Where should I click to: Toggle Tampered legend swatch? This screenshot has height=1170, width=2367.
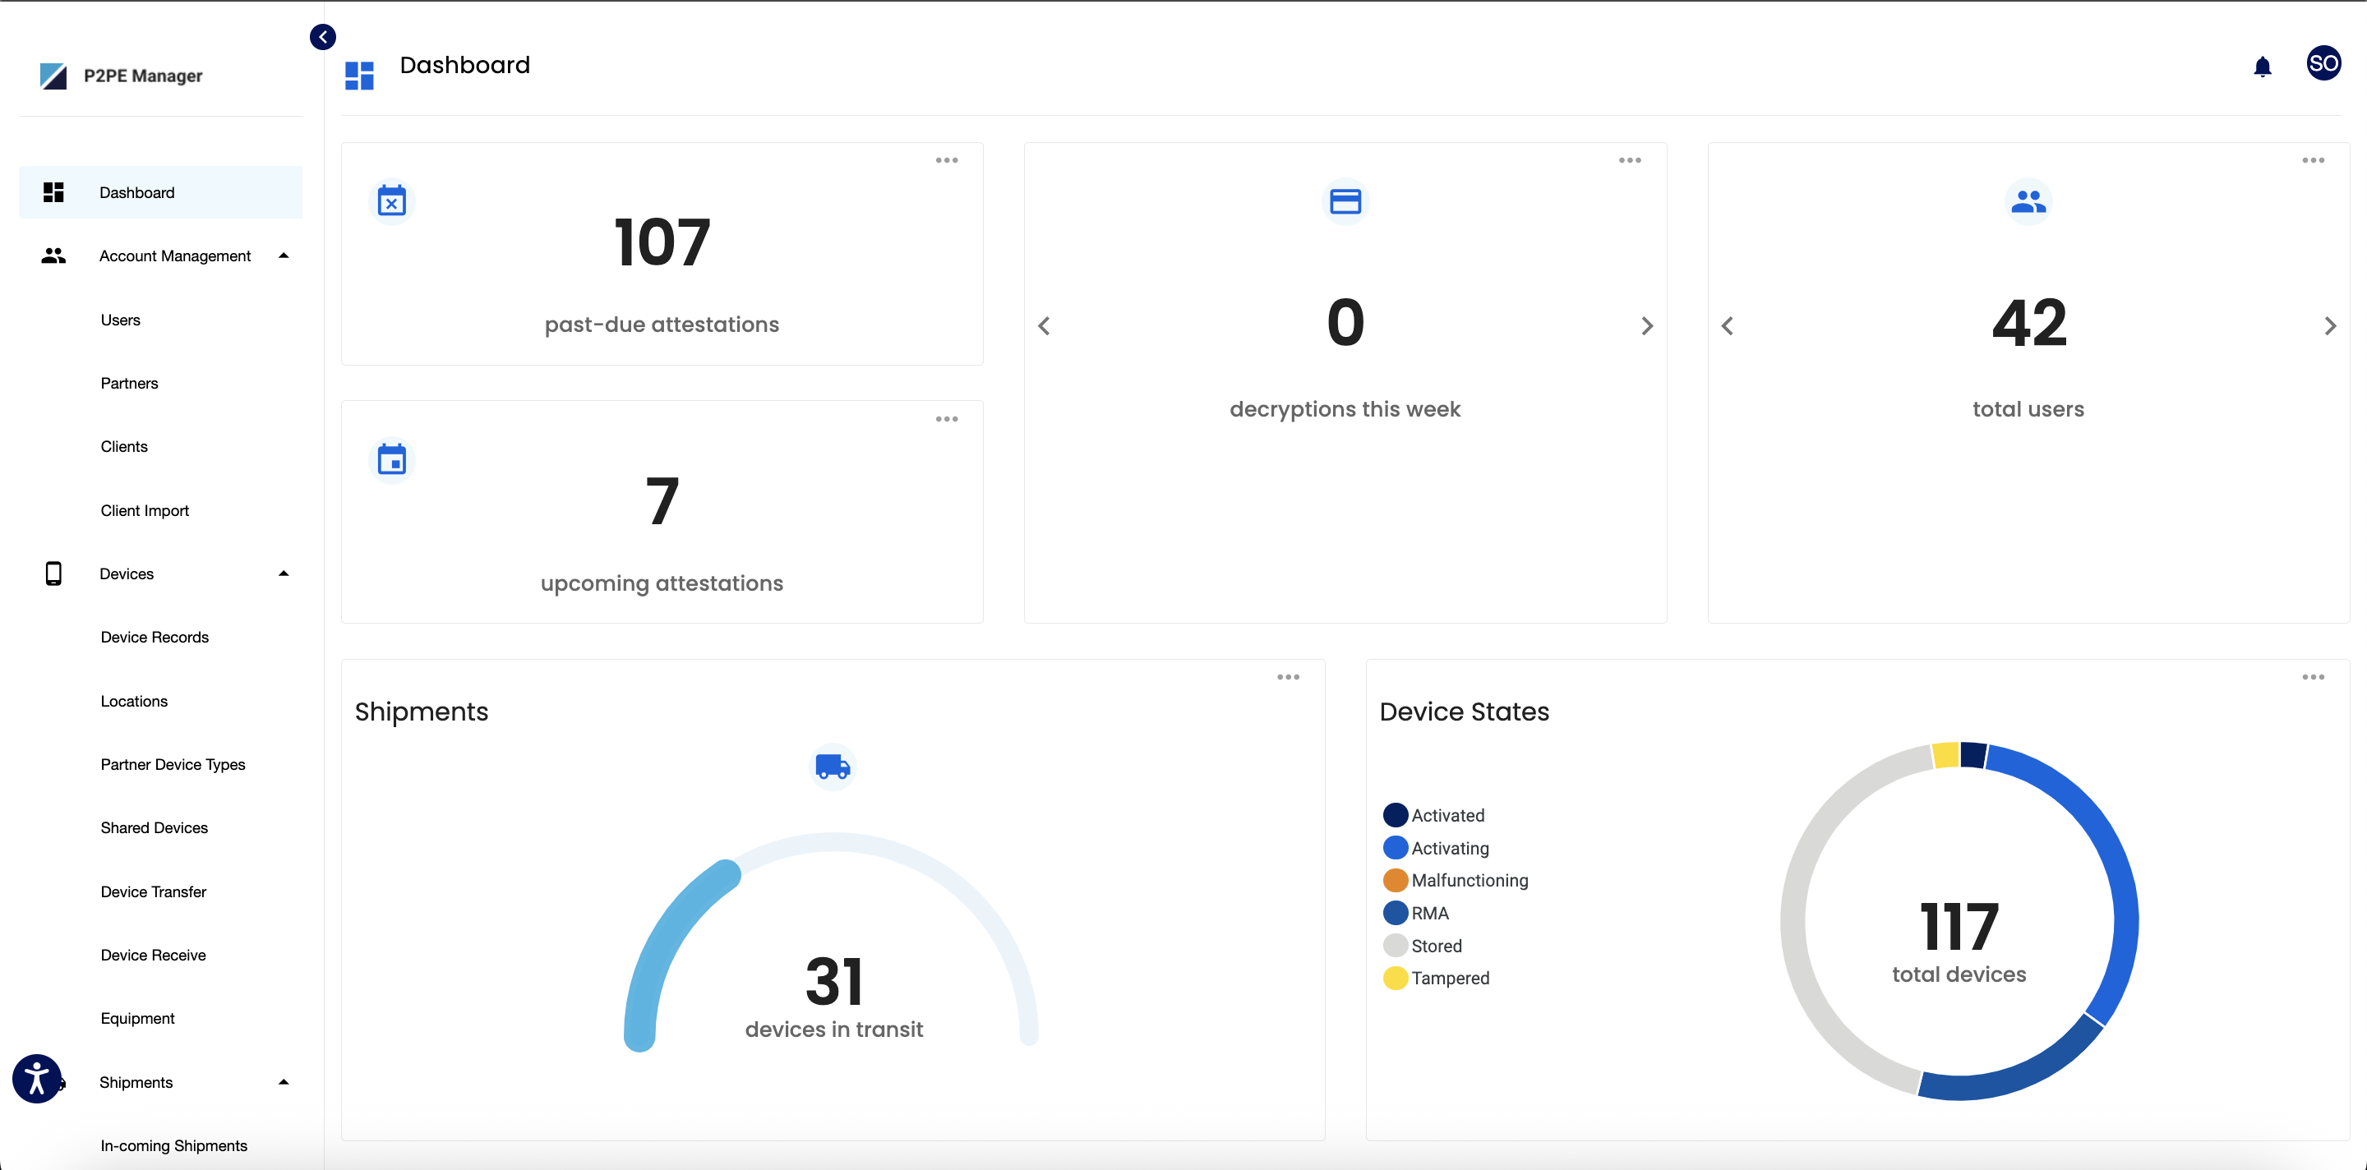(1395, 978)
